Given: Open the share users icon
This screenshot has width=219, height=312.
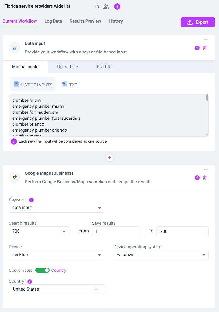Looking at the screenshot, I should tap(106, 7).
